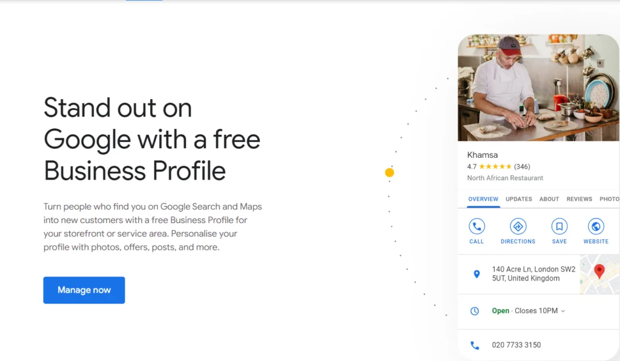Open the Website using the globe icon
The height and width of the screenshot is (361, 620).
click(x=596, y=227)
